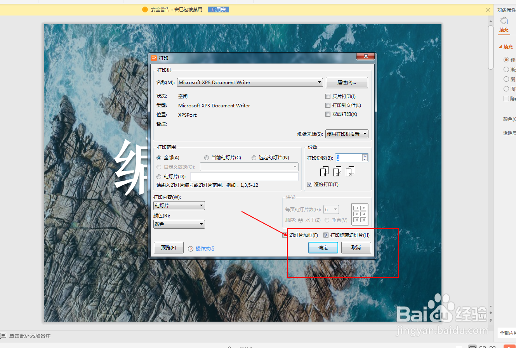The height and width of the screenshot is (348, 516).
Task: Click the first collate pages icon
Action: point(324,171)
